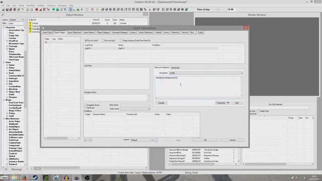322x181 pixels.
Task: Toggle the Run on stop checkbox
Action: tap(103, 41)
